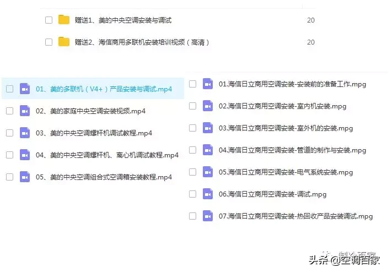Check the box beside 03.海信日立 室外机的安装.mpg
The image size is (388, 273).
pyautogui.click(x=192, y=128)
